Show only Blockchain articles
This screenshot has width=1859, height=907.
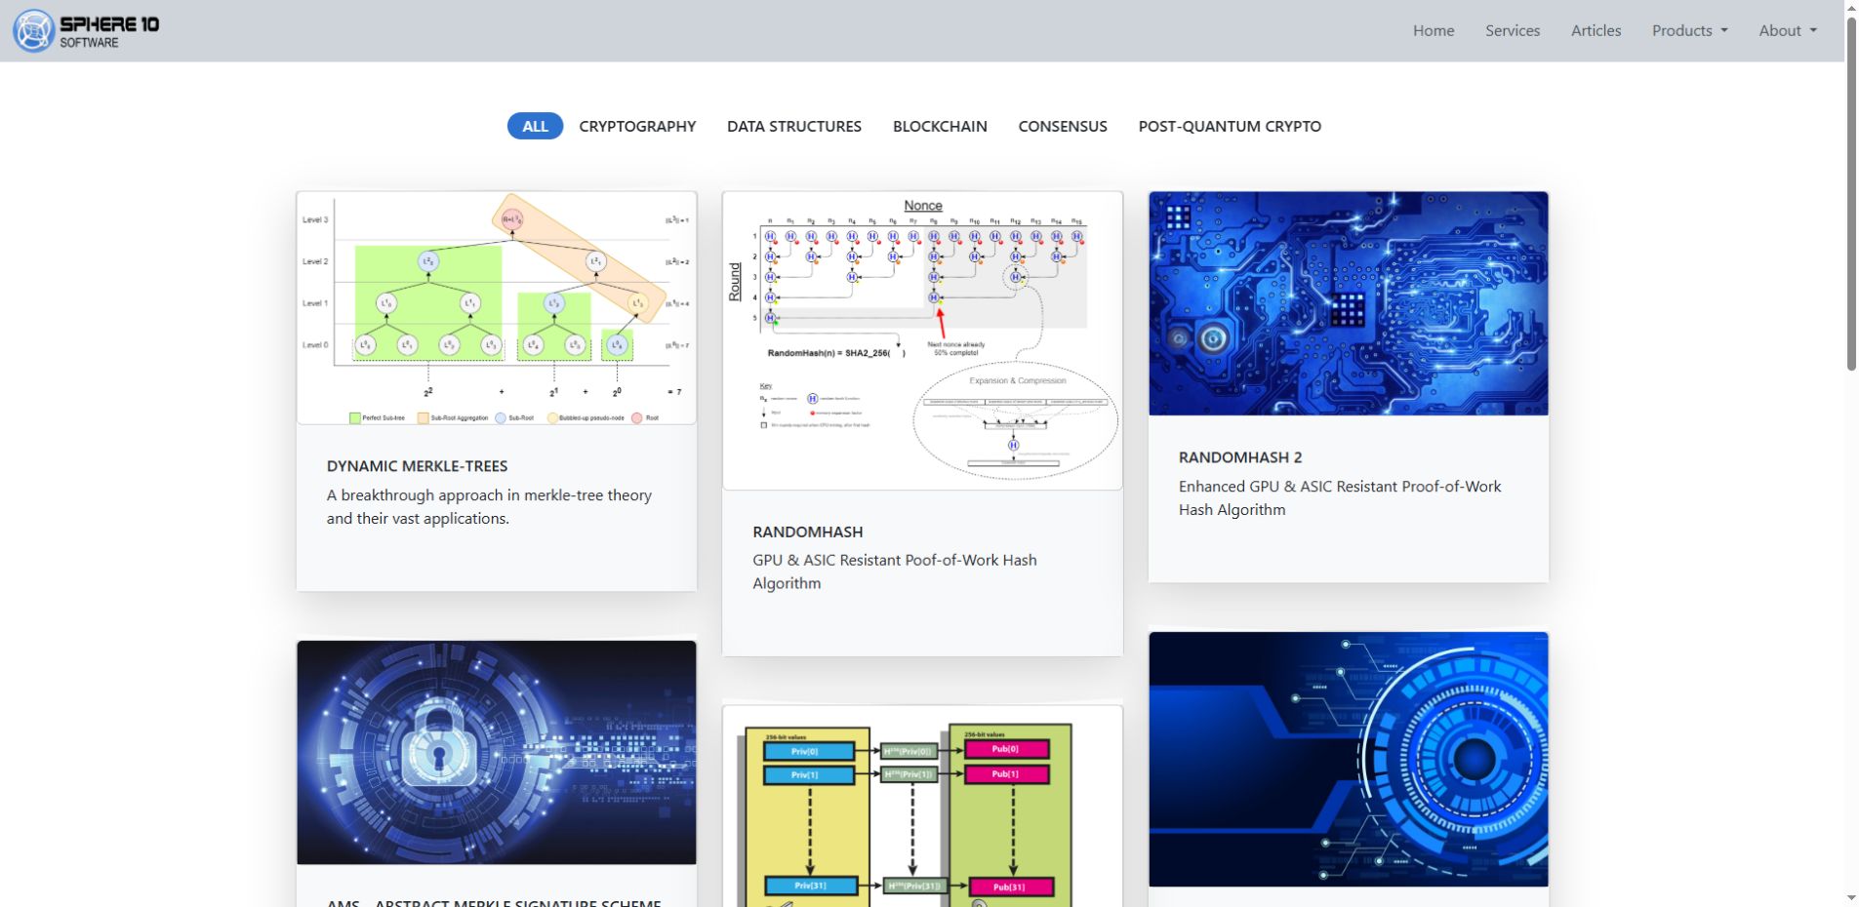pos(940,126)
